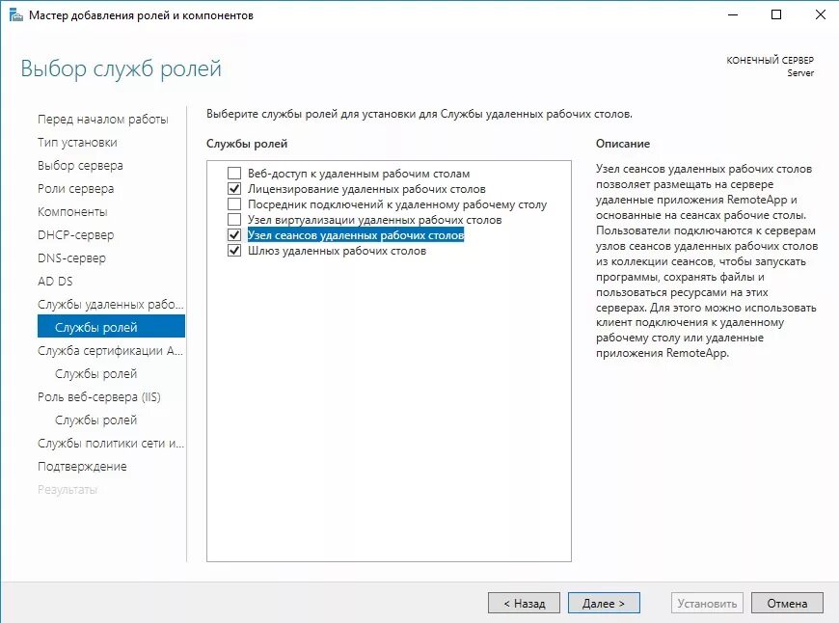The image size is (839, 623).
Task: Select label Веб-доступ к удаленным рабочим столам
Action: point(359,174)
